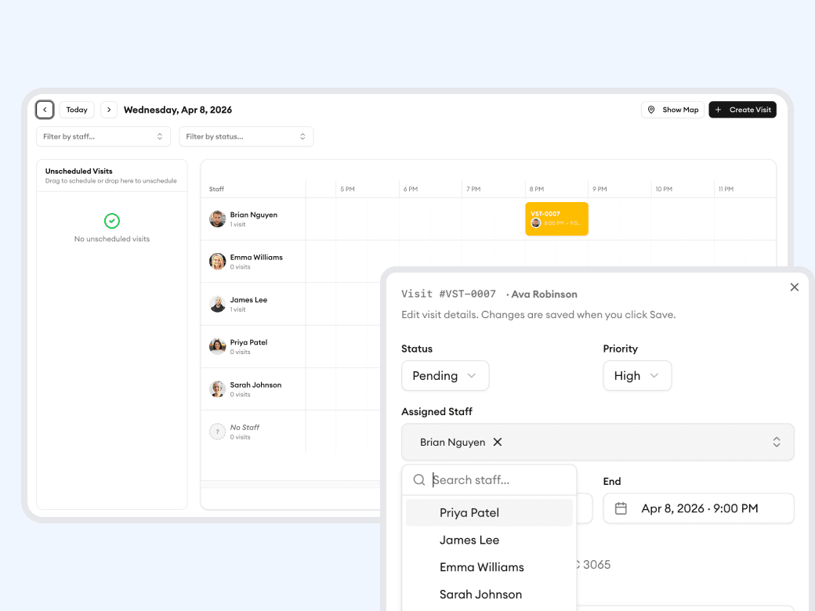Expand the Assigned Staff selector chevrons
The width and height of the screenshot is (815, 611).
click(x=777, y=442)
